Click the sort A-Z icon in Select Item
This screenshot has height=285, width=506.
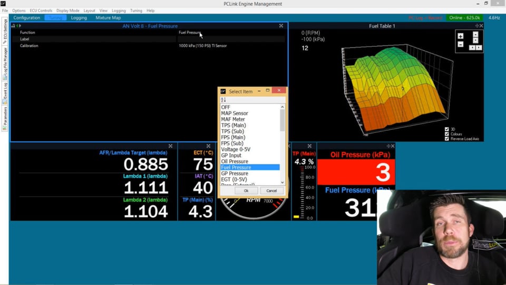[x=223, y=100]
